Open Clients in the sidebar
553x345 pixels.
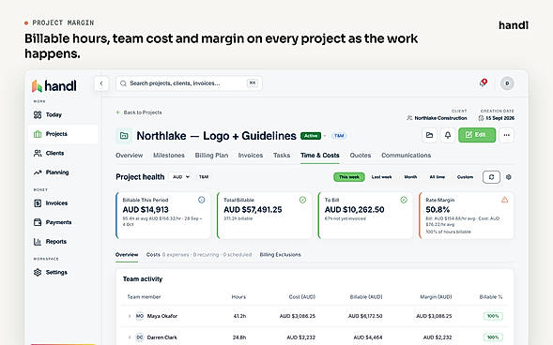pos(63,153)
